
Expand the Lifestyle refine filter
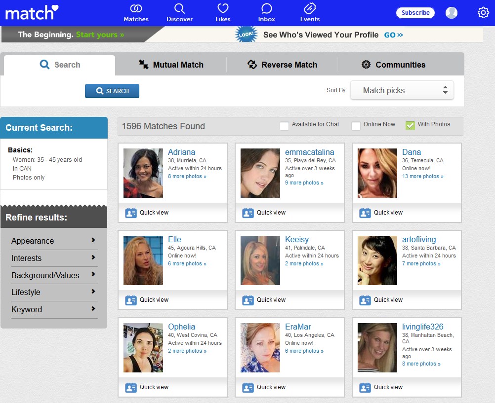(x=54, y=293)
